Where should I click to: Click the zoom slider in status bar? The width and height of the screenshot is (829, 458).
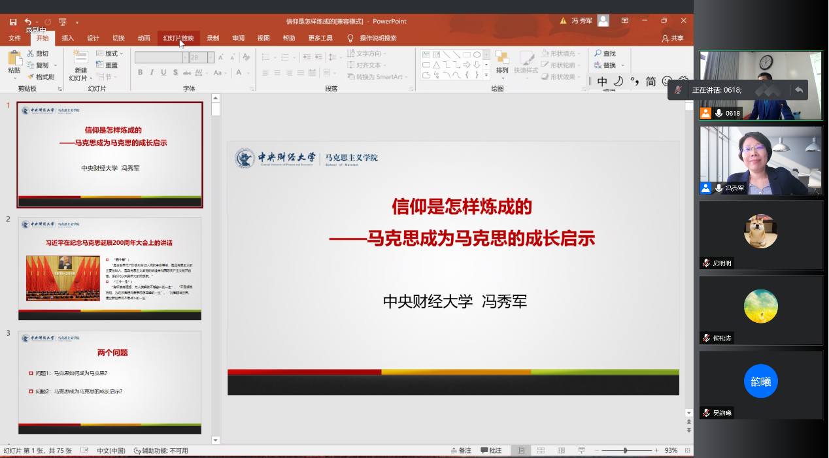click(x=625, y=451)
